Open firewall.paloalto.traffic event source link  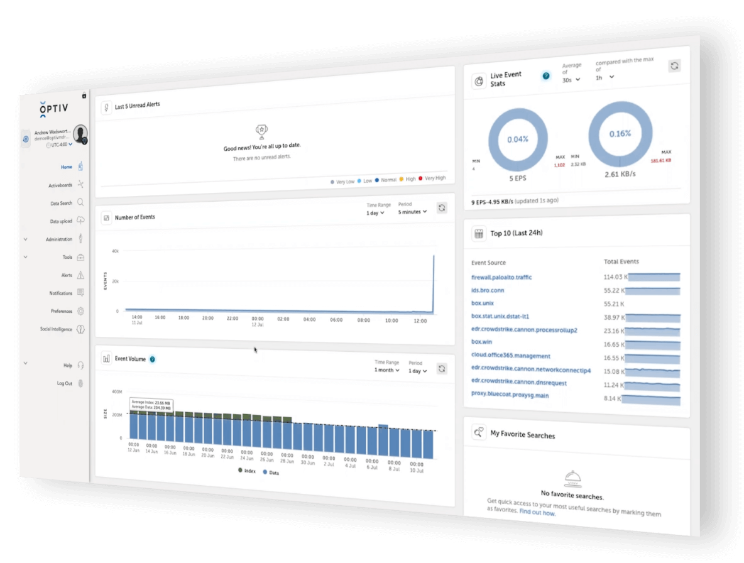click(x=501, y=276)
